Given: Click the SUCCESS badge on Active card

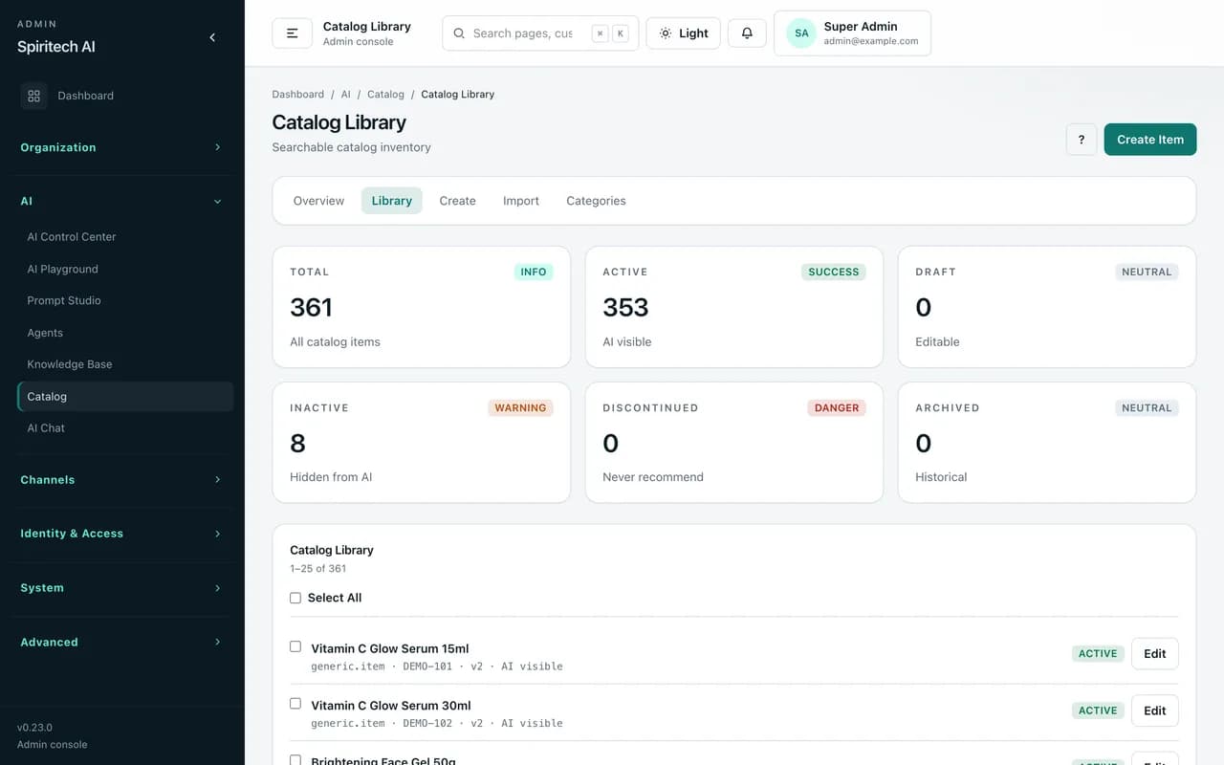Looking at the screenshot, I should tap(834, 272).
